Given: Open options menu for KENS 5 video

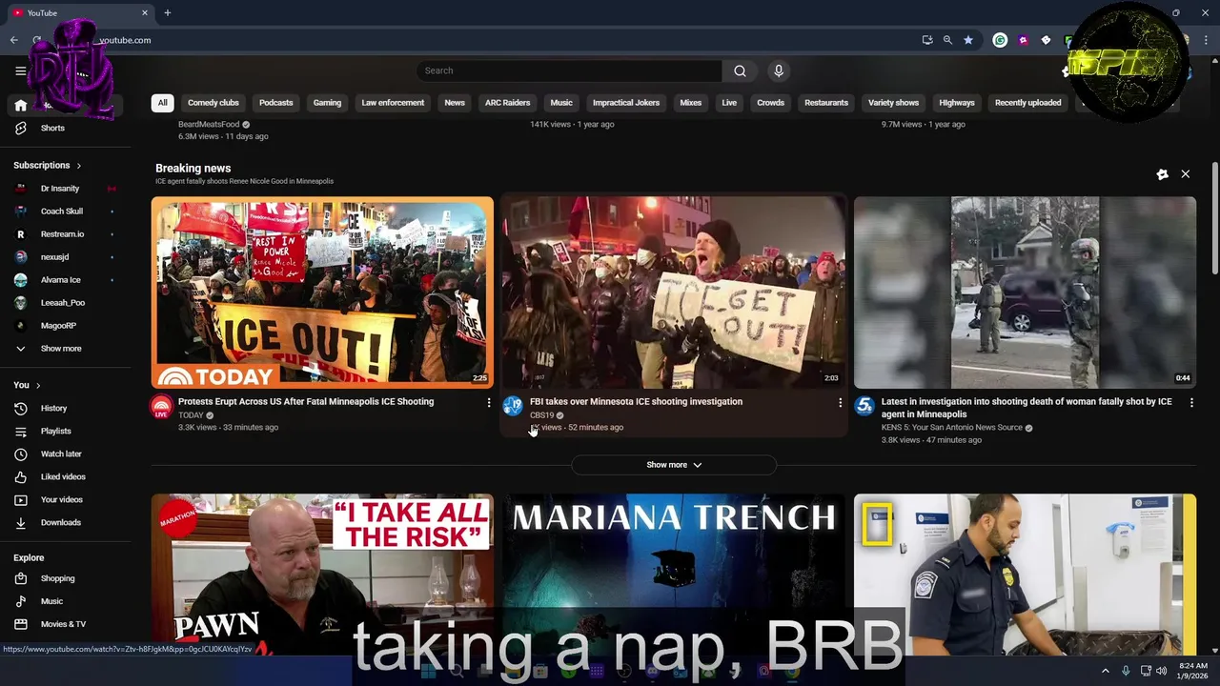Looking at the screenshot, I should (x=1191, y=403).
